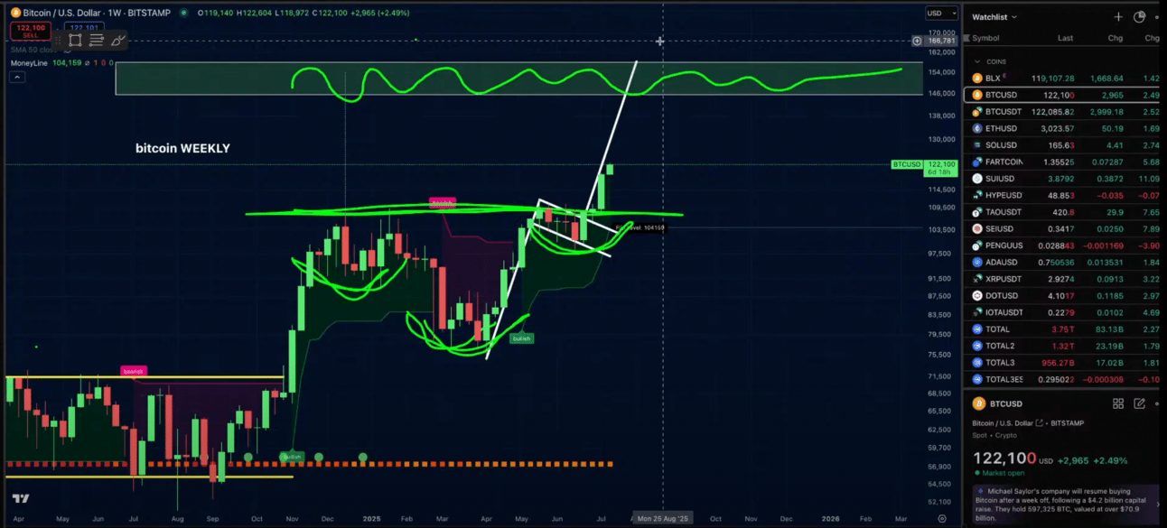Viewport: 1167px width, 528px height.
Task: Click the Bitcoin coin icon next to BLX
Action: coord(976,79)
